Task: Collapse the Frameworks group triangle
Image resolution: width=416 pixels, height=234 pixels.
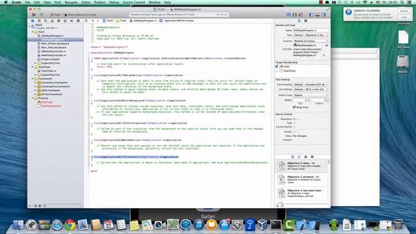Action: coord(32,79)
